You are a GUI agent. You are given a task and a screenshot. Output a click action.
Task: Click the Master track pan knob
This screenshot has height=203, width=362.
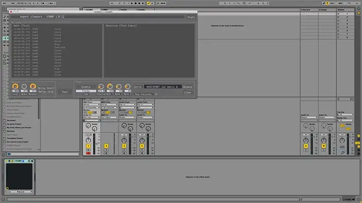[342, 140]
